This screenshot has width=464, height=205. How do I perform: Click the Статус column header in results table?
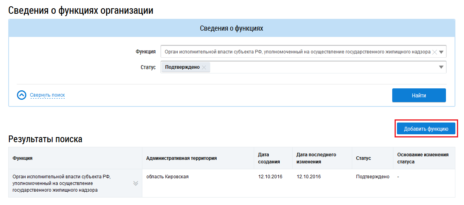(x=363, y=158)
